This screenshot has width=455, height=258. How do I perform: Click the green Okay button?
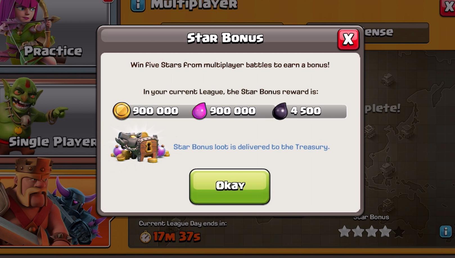[230, 186]
